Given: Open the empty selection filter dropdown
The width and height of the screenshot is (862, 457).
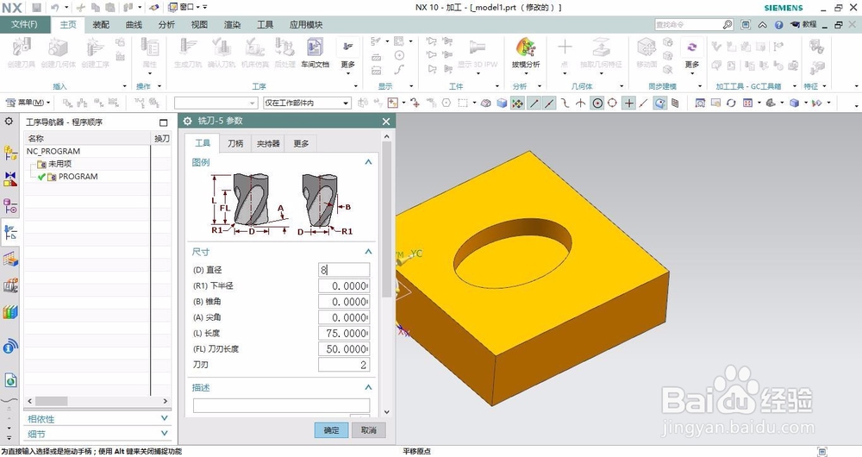Looking at the screenshot, I should pos(216,103).
